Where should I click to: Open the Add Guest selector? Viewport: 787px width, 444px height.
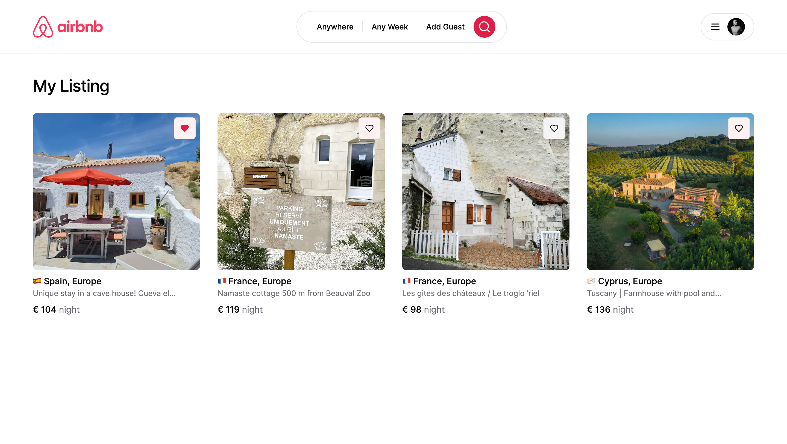click(x=445, y=27)
